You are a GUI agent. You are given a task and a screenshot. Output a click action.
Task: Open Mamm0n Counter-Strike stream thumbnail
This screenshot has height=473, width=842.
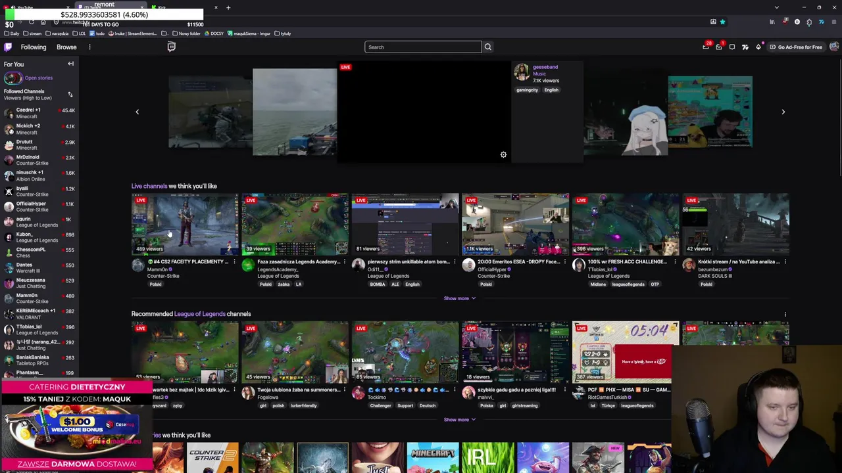pyautogui.click(x=185, y=223)
